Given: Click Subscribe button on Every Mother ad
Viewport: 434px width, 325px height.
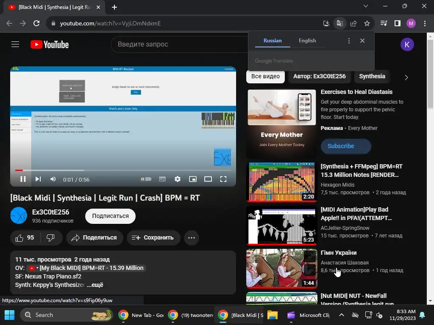Looking at the screenshot, I should [346, 146].
